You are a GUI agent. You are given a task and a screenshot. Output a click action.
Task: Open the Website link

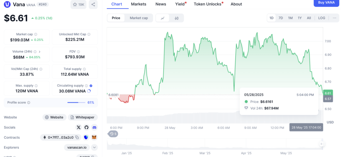pos(54,117)
